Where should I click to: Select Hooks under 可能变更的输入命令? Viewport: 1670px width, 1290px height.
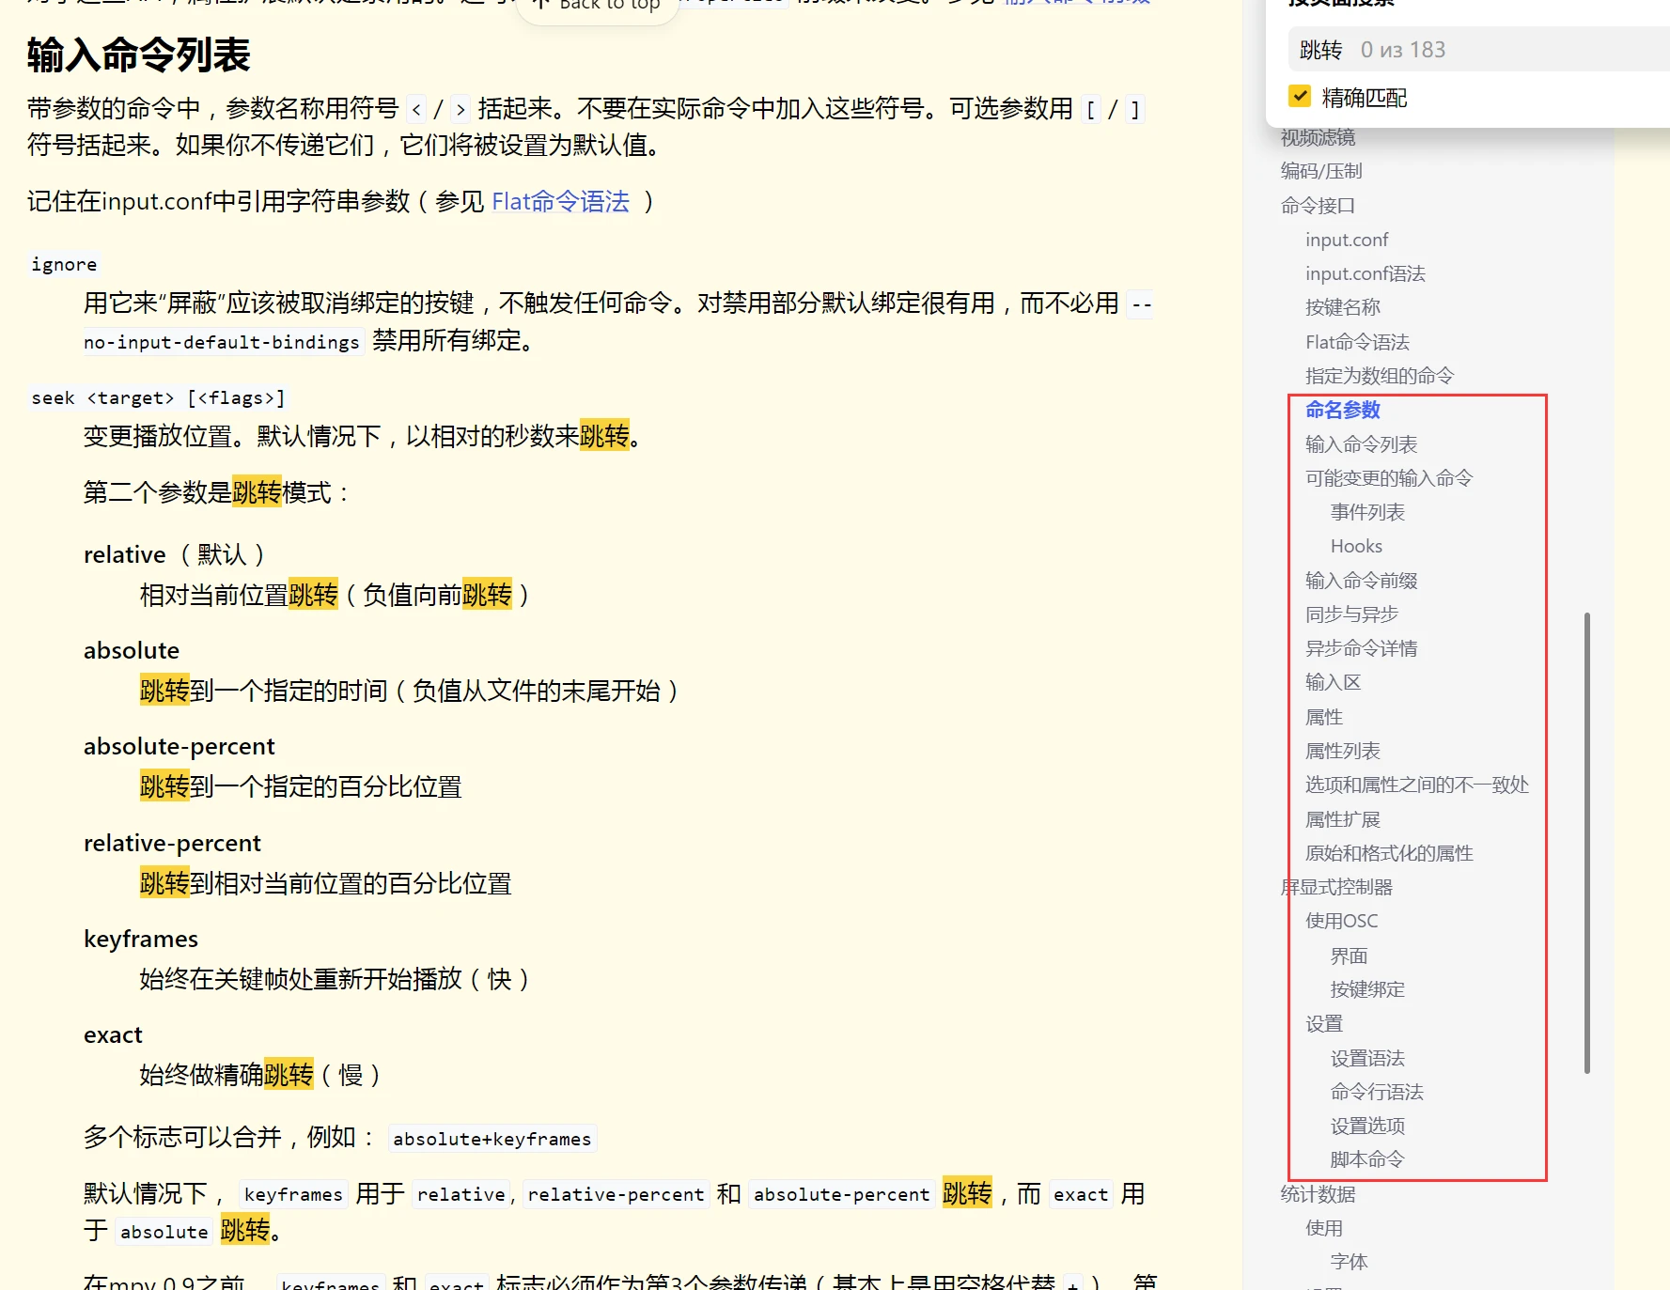coord(1356,545)
